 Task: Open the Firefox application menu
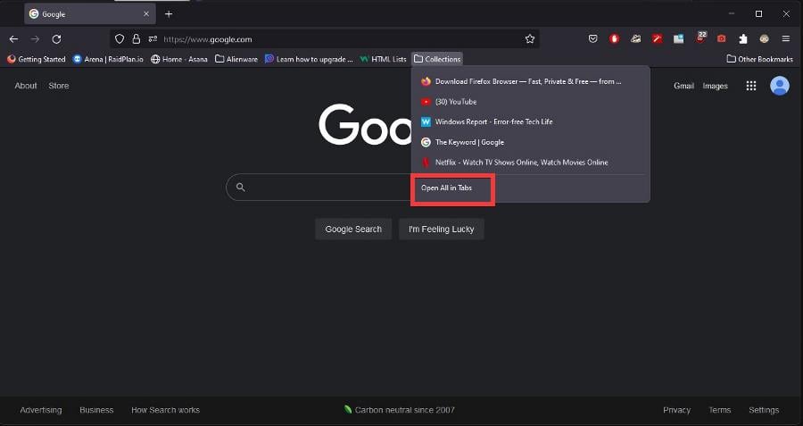786,39
